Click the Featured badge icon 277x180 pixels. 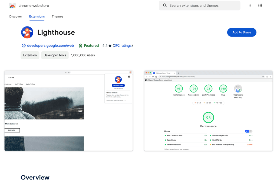click(x=80, y=45)
